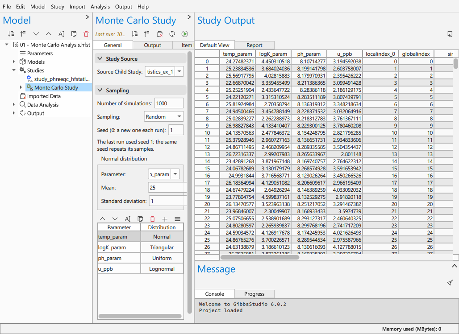Pop out the Study Output panel
The height and width of the screenshot is (334, 459).
pos(450,34)
